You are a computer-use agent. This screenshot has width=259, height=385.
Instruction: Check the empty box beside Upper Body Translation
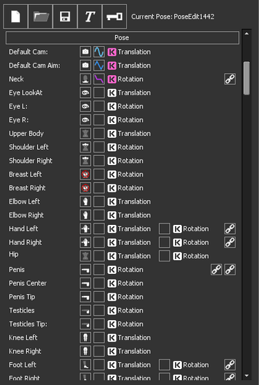point(99,134)
